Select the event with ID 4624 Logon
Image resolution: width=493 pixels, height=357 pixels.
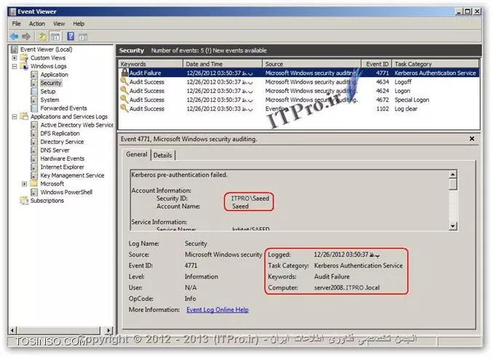click(299, 91)
